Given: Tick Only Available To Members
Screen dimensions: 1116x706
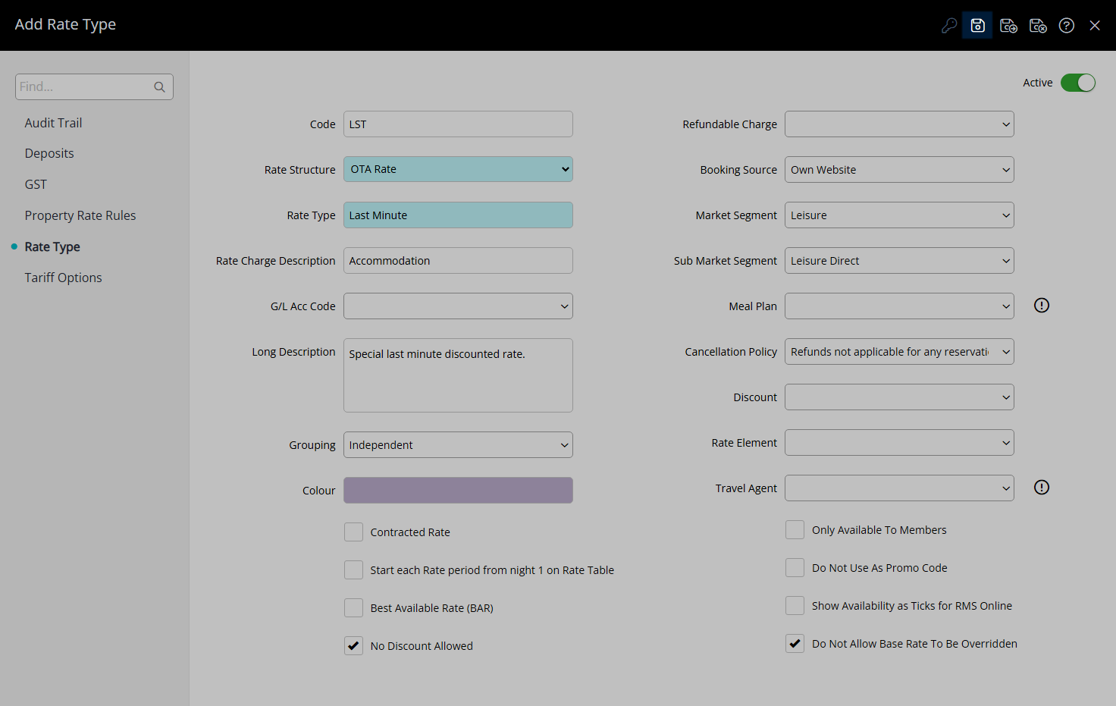Looking at the screenshot, I should pyautogui.click(x=795, y=529).
